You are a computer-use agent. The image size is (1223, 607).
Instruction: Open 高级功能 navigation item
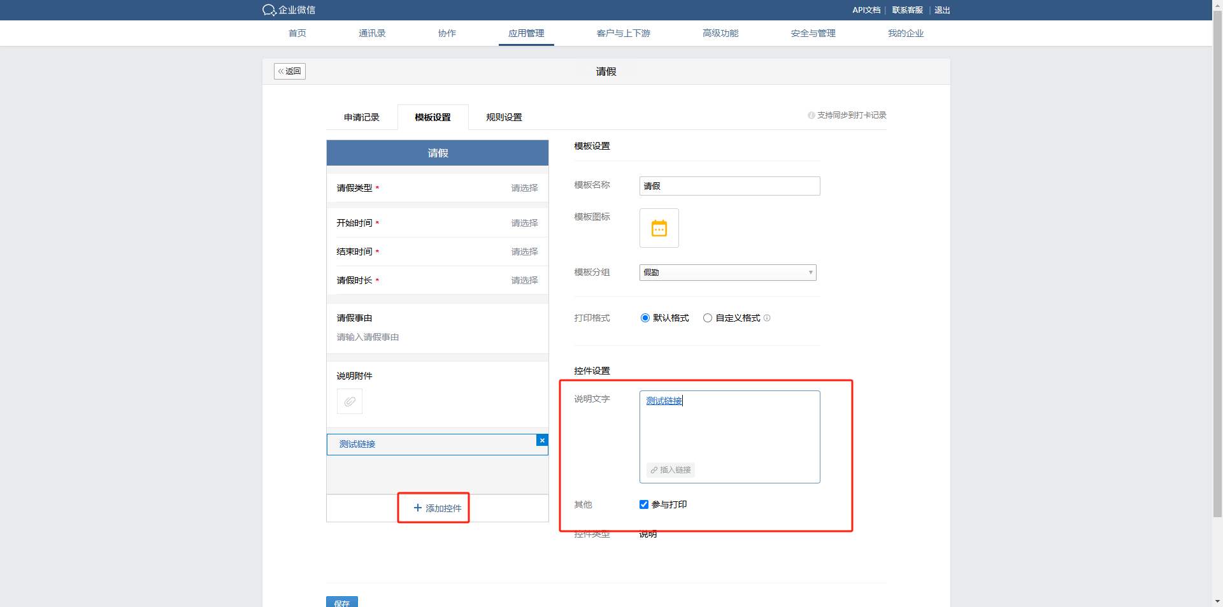(720, 33)
